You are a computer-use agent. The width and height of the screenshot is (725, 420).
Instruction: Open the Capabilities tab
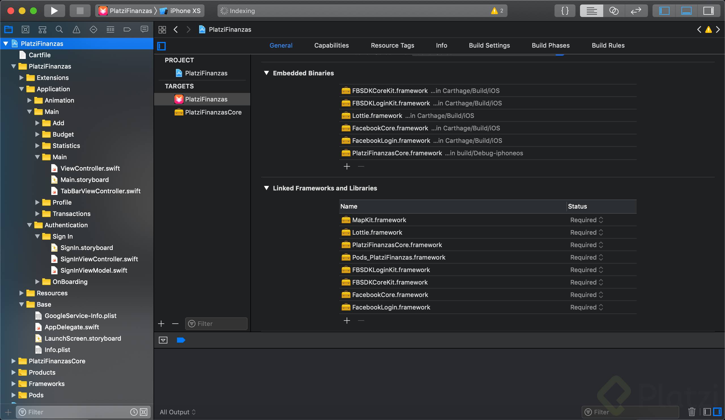coord(331,45)
